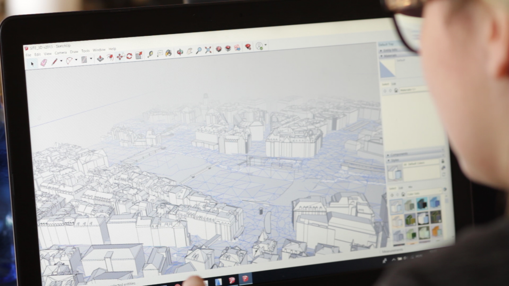Click the SketchUp taskbar icon
The width and height of the screenshot is (509, 286).
click(x=245, y=279)
